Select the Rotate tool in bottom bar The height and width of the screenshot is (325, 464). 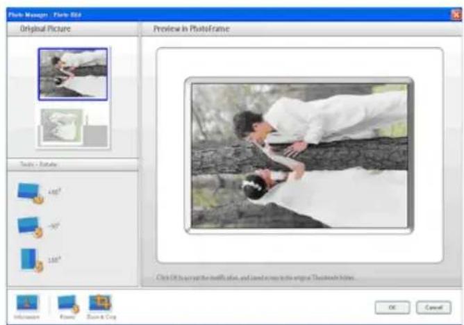[x=68, y=303]
